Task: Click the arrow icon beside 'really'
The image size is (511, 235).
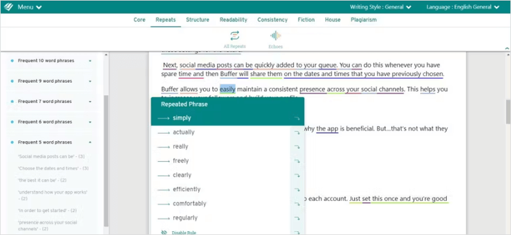Action: tap(297, 147)
